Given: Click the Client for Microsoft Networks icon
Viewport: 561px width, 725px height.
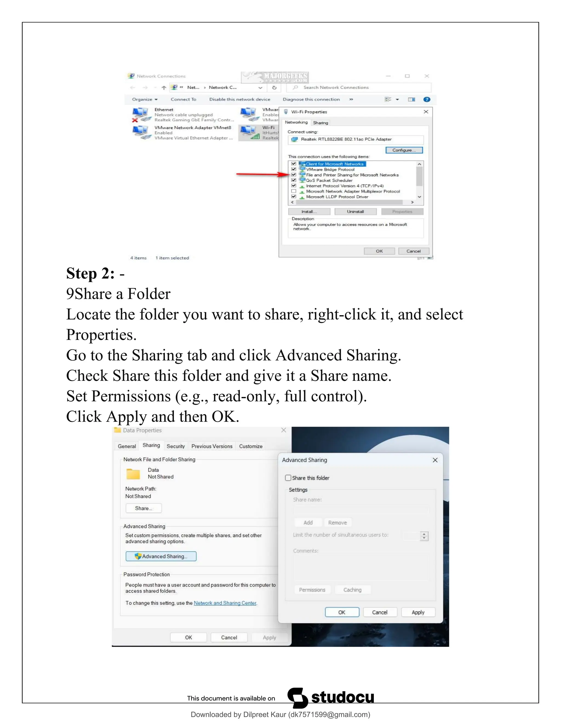Looking at the screenshot, I should pos(302,164).
